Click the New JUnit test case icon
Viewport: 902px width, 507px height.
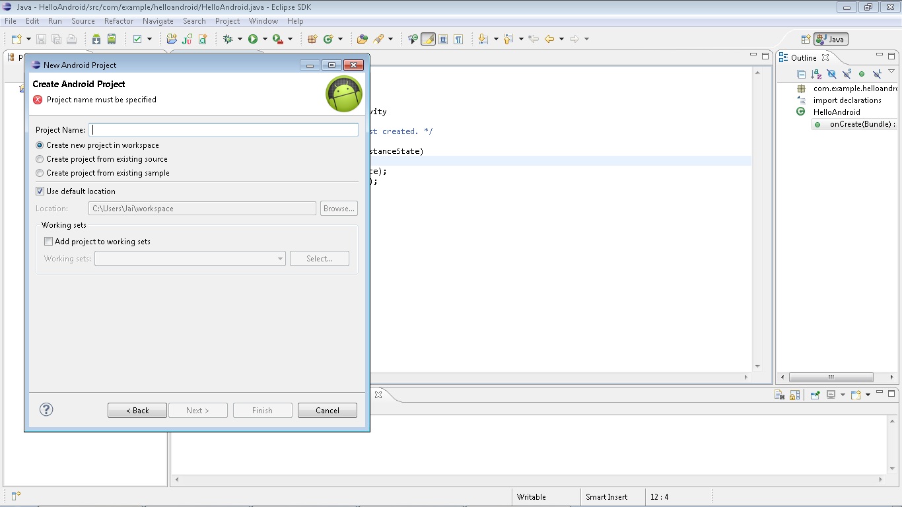(188, 39)
